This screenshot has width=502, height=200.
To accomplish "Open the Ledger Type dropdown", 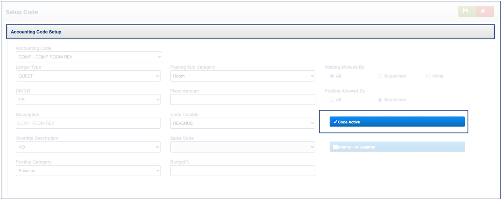I will pyautogui.click(x=88, y=76).
